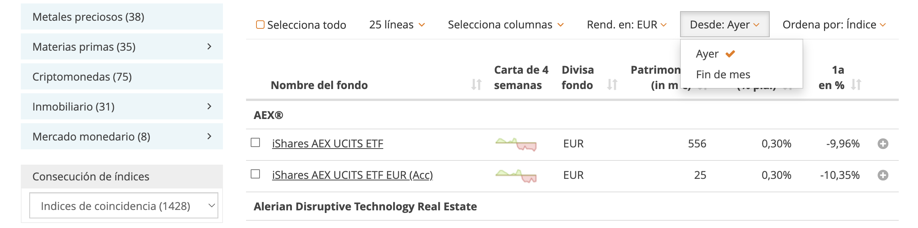
Task: Expand Mercado monedario category arrow
Action: pyautogui.click(x=209, y=136)
